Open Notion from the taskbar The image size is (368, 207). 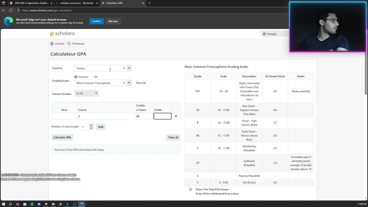(60, 204)
